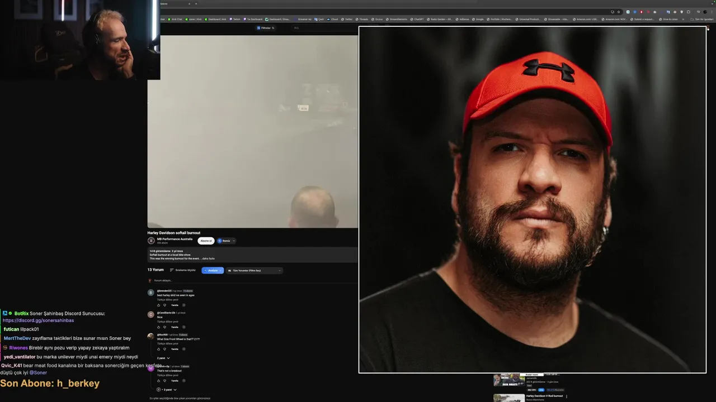The width and height of the screenshot is (716, 402).
Task: Open the ChatGPT bookmark
Action: click(x=416, y=19)
